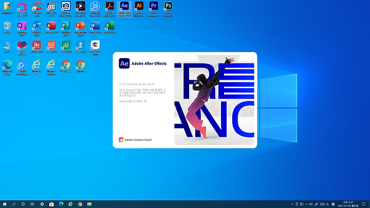Select the OneNote 2019 desktop icon
Image resolution: width=370 pixels, height=208 pixels.
(22, 29)
